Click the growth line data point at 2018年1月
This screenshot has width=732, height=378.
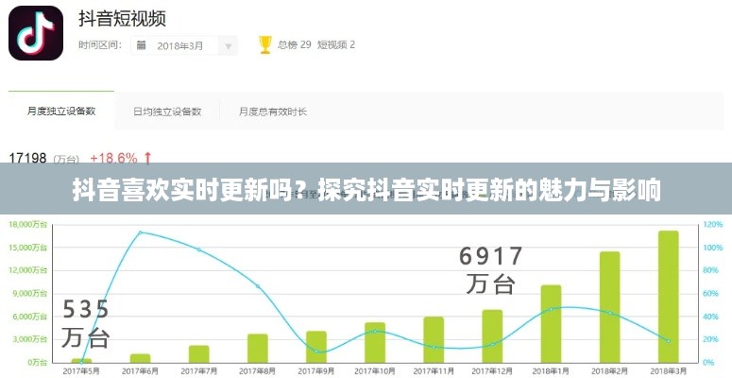(x=551, y=309)
